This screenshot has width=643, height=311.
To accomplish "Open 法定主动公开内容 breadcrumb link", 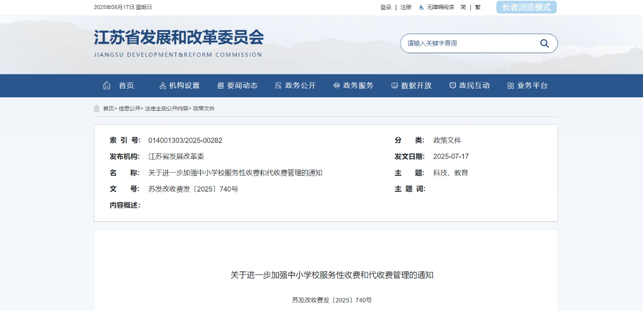I will [166, 109].
